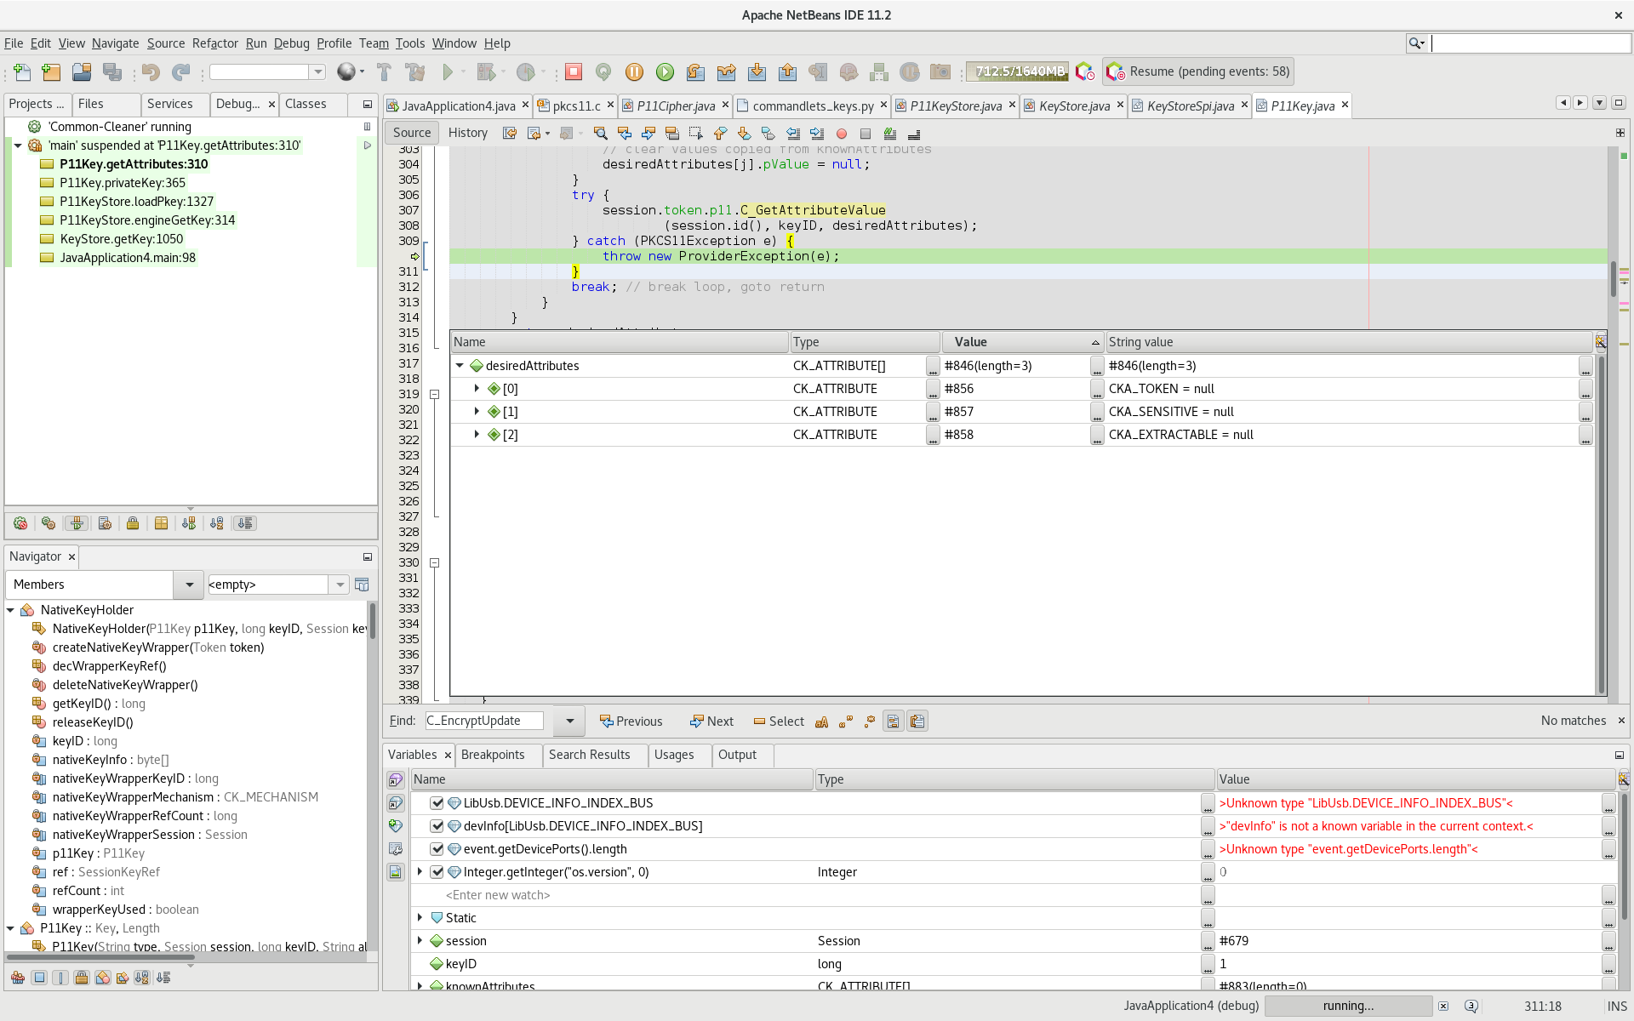Uncheck the LibUsb.DEVICE_INFO_INDEX_BUS watch checkbox
The height and width of the screenshot is (1021, 1634).
click(x=437, y=802)
